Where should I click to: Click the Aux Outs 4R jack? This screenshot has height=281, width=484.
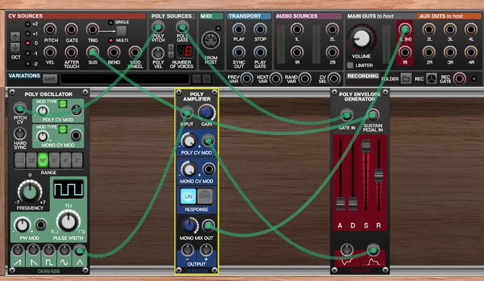[471, 52]
